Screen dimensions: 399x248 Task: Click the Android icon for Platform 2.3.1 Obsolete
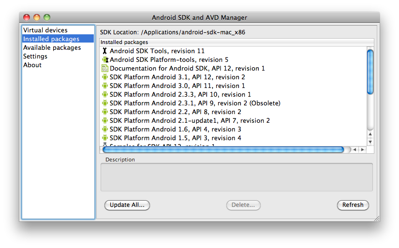pos(105,103)
